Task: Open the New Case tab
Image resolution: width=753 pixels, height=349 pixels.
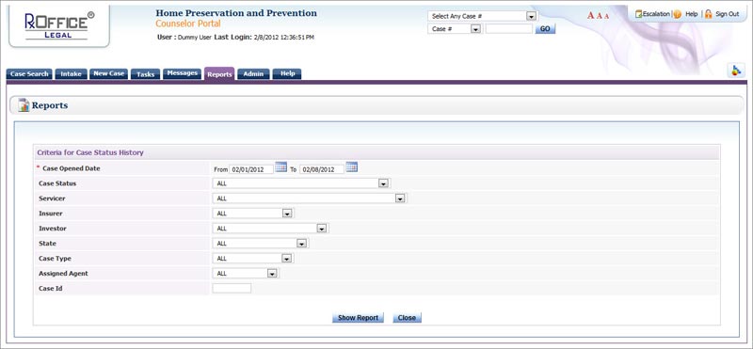Action: pos(108,73)
